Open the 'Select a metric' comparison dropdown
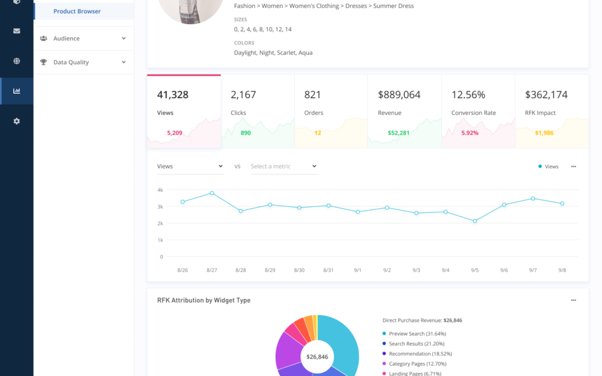The height and width of the screenshot is (376, 602). pyautogui.click(x=283, y=167)
